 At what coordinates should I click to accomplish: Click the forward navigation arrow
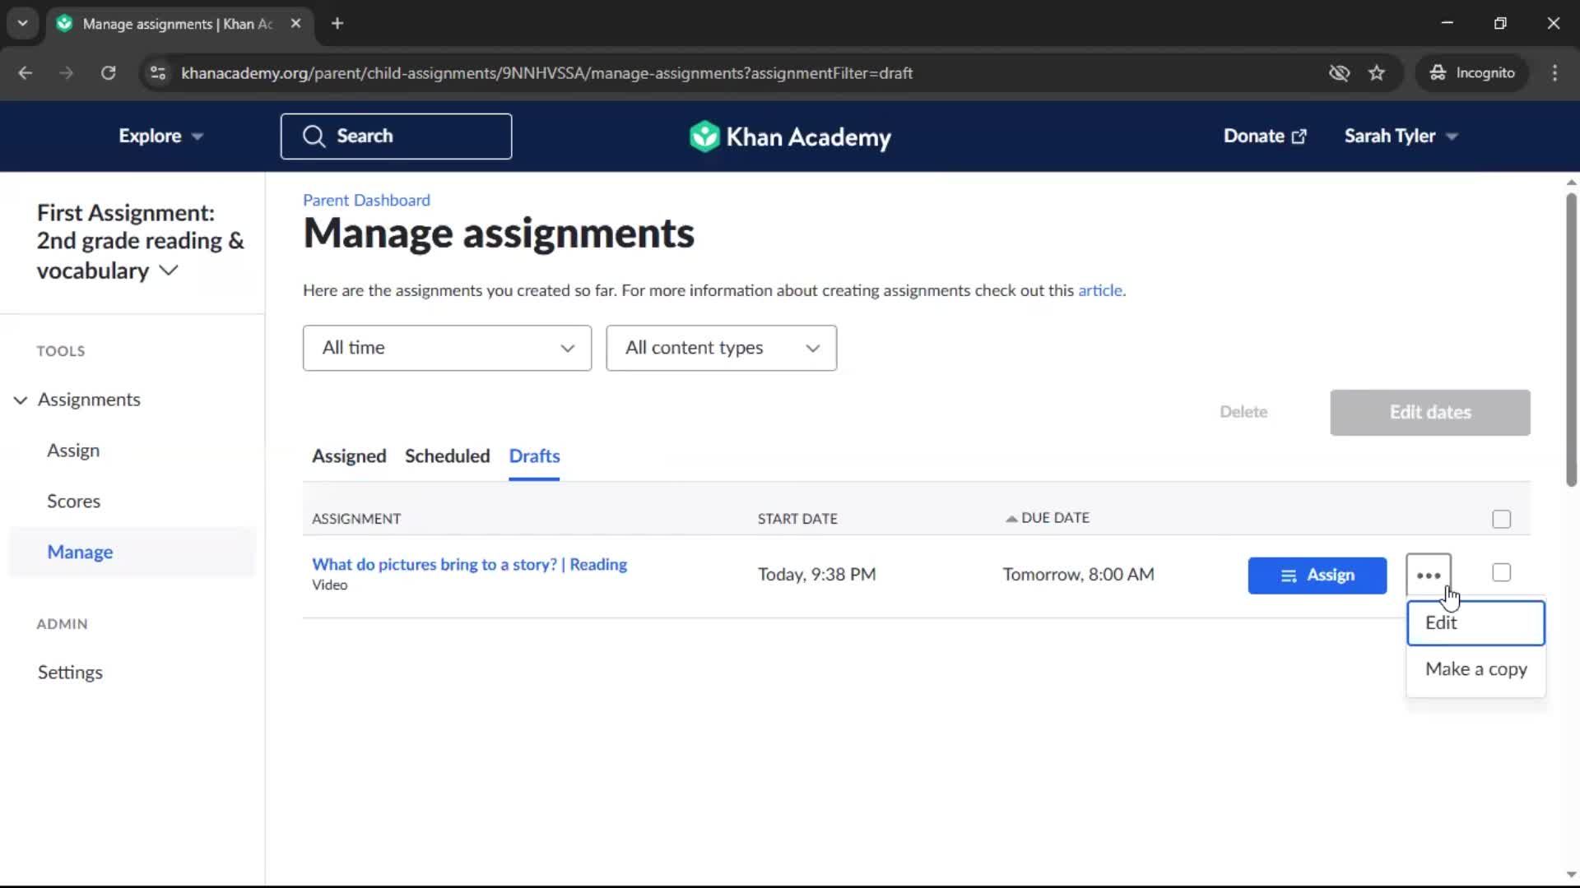(66, 72)
